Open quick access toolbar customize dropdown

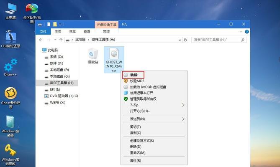(60, 24)
